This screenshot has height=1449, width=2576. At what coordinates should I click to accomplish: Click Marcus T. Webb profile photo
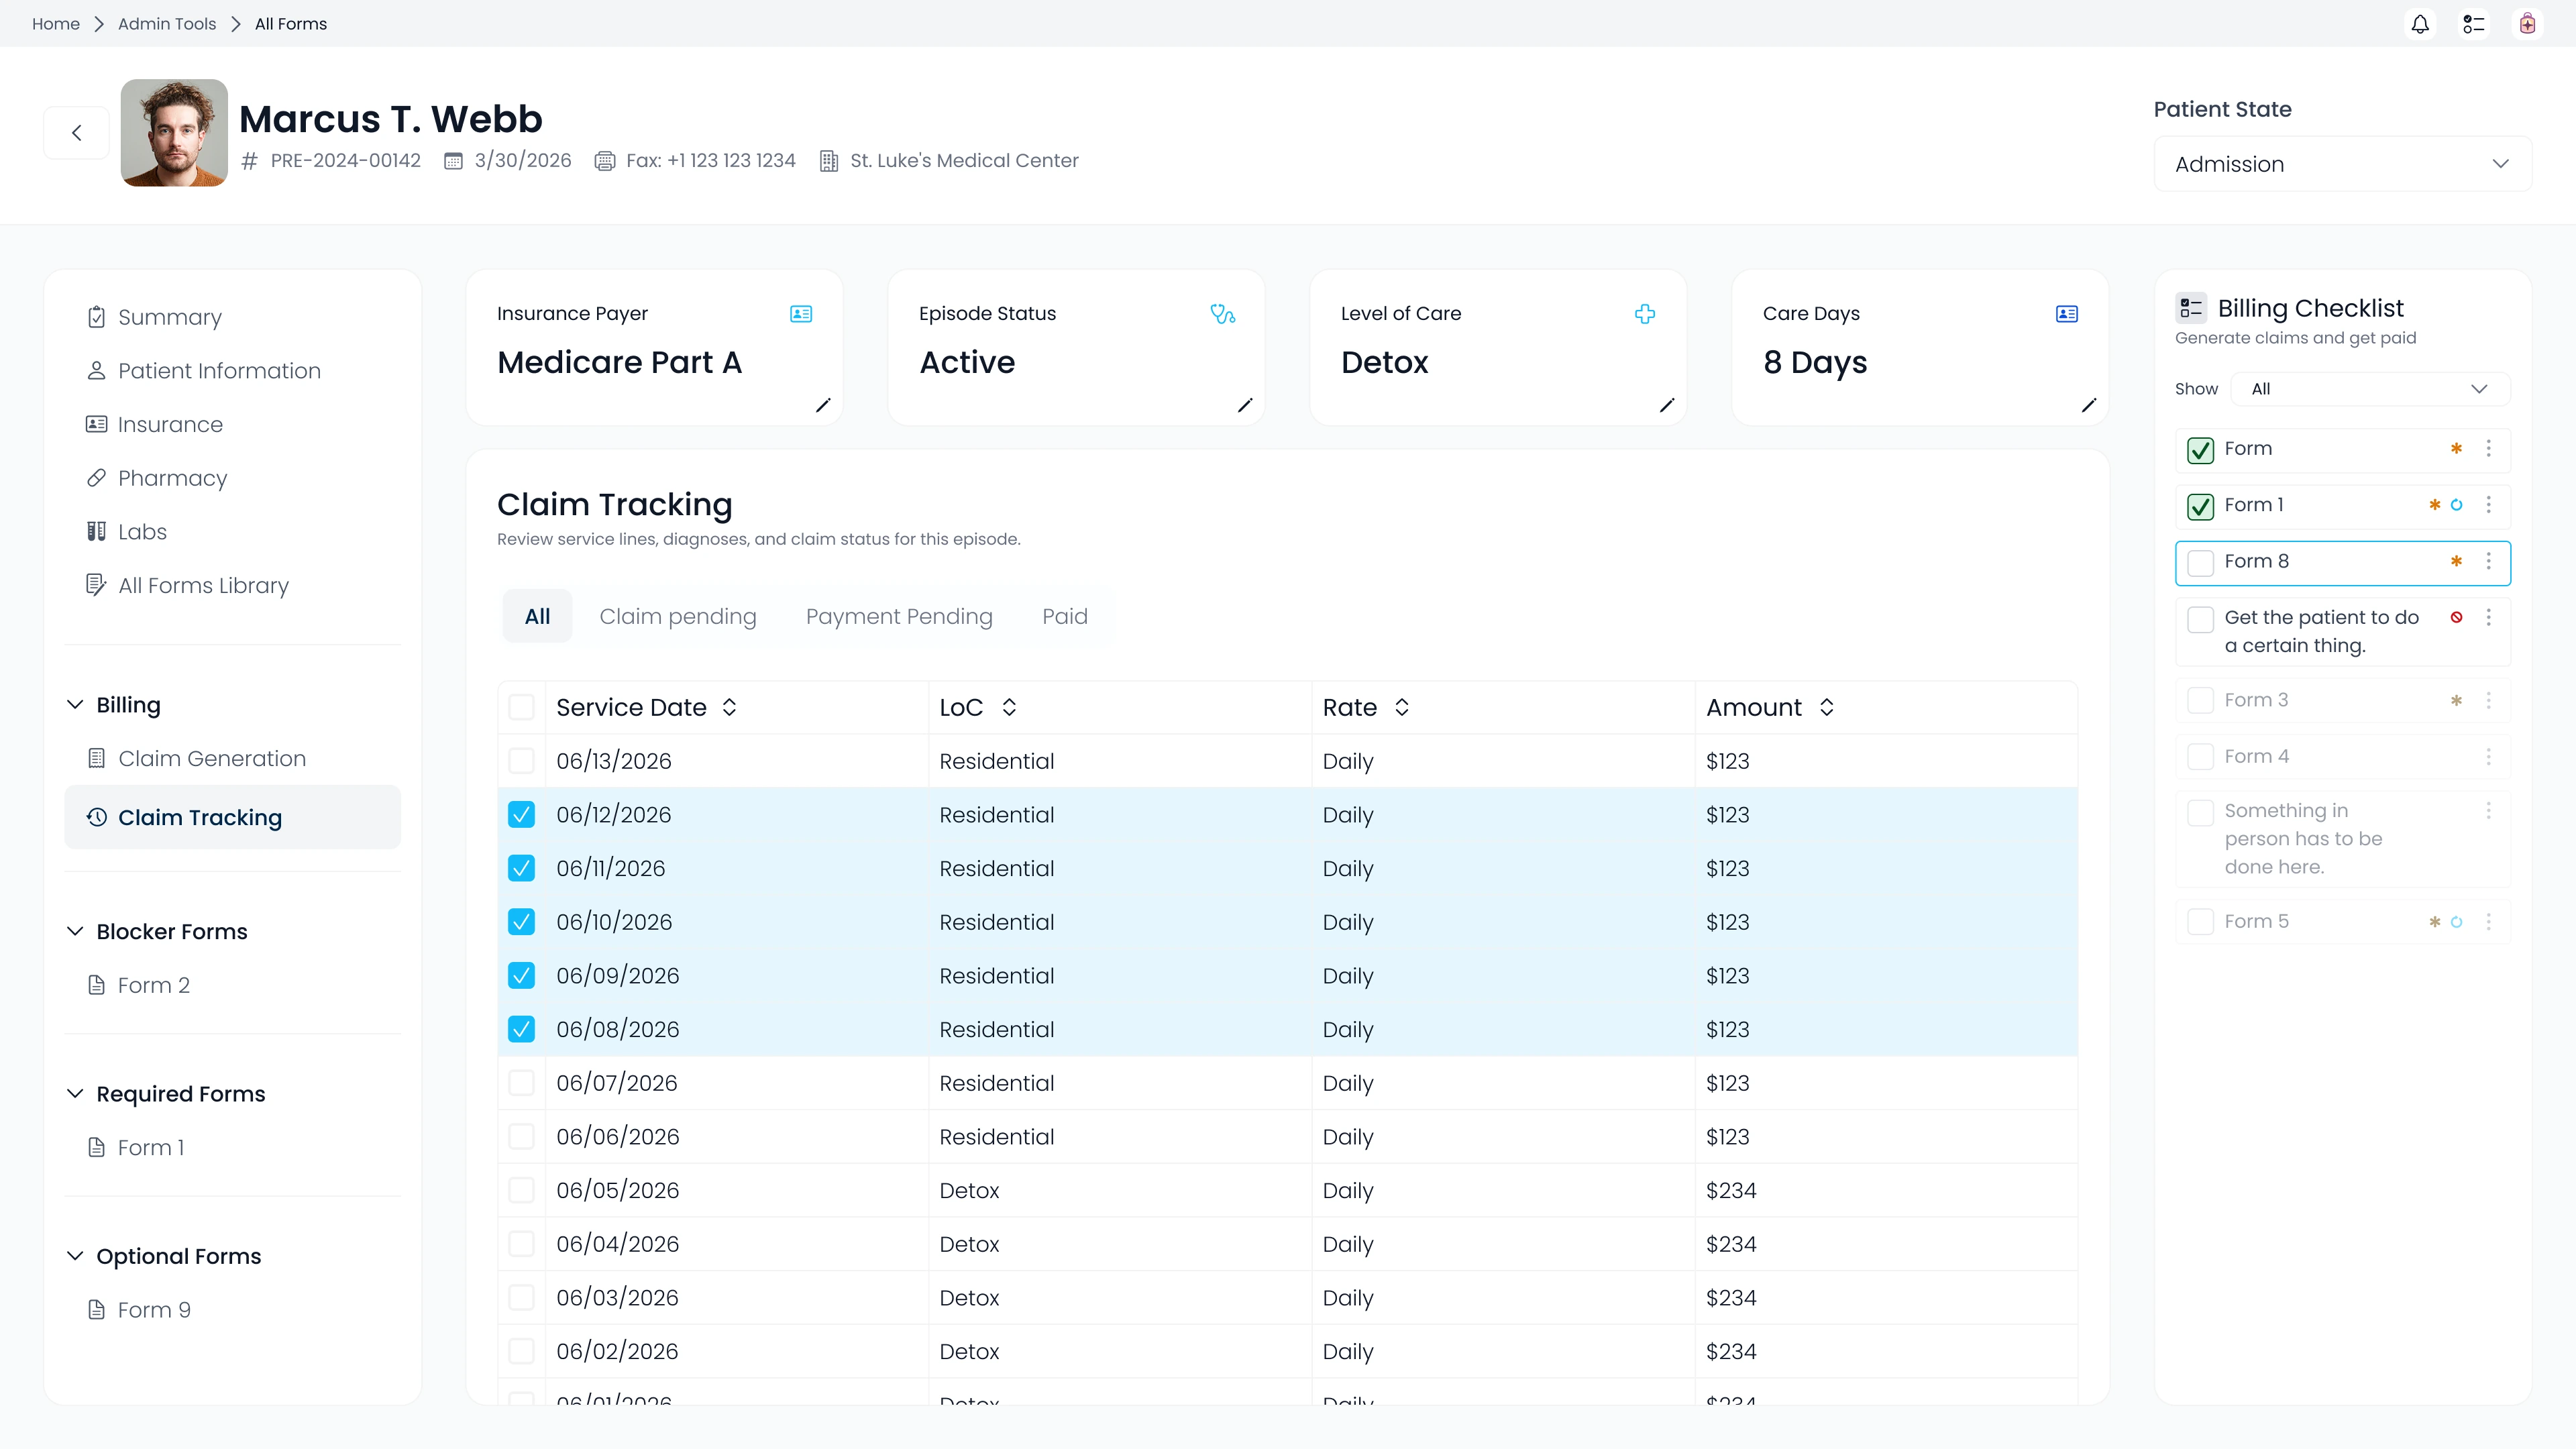pyautogui.click(x=174, y=133)
